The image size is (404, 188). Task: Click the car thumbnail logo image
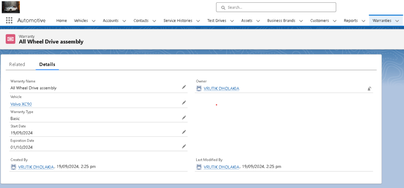coord(11,7)
